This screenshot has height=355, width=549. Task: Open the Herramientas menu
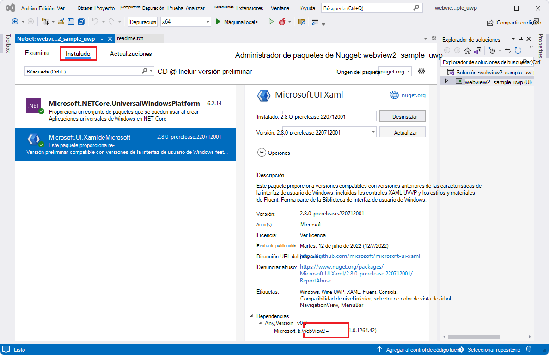coord(223,7)
